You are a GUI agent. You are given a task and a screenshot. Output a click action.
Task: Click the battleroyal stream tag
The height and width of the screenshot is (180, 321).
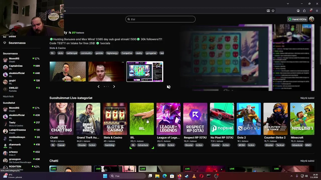72,53
